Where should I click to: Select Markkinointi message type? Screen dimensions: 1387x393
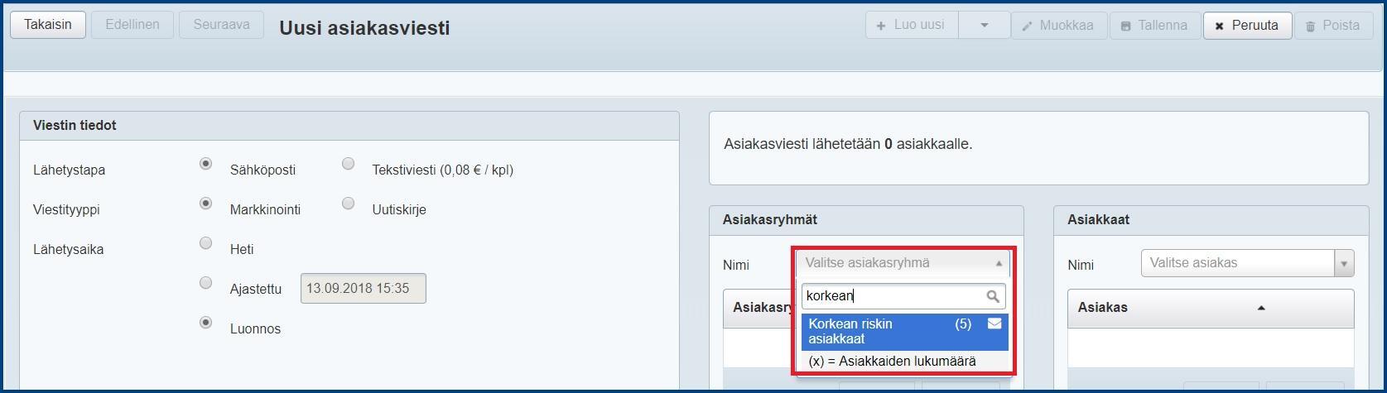pos(206,204)
